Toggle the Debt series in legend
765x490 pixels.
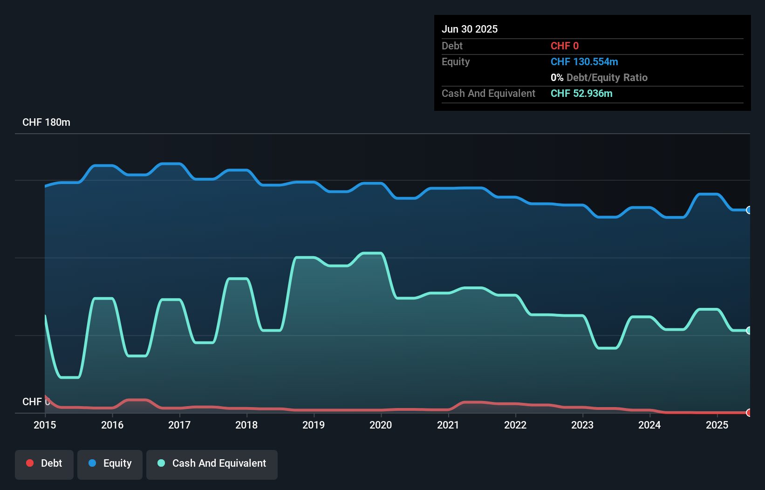tap(44, 463)
